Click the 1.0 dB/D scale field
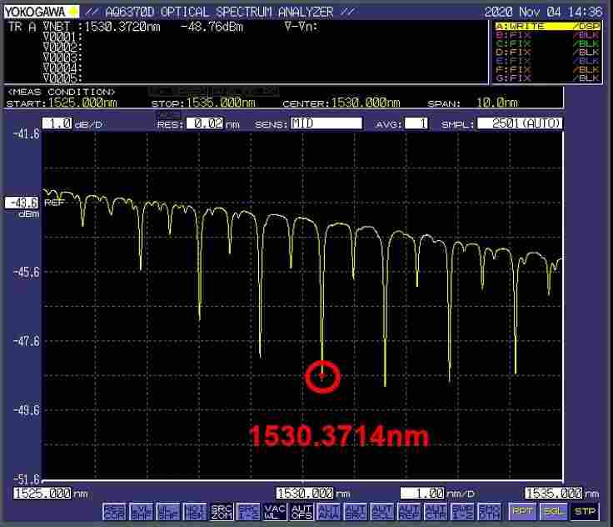The width and height of the screenshot is (613, 527). click(57, 123)
